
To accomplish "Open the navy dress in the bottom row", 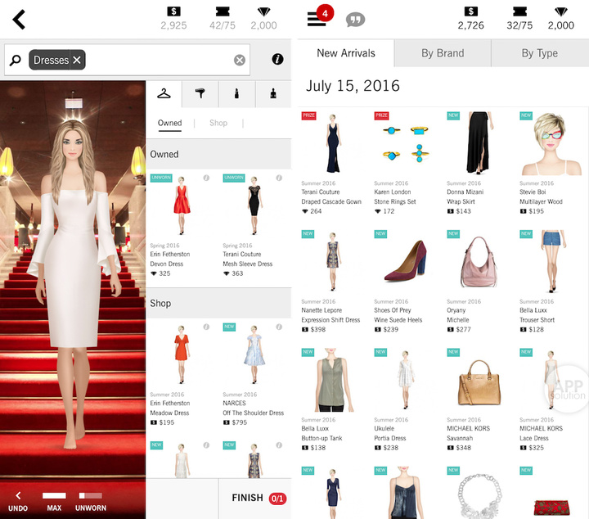I will point(332,493).
